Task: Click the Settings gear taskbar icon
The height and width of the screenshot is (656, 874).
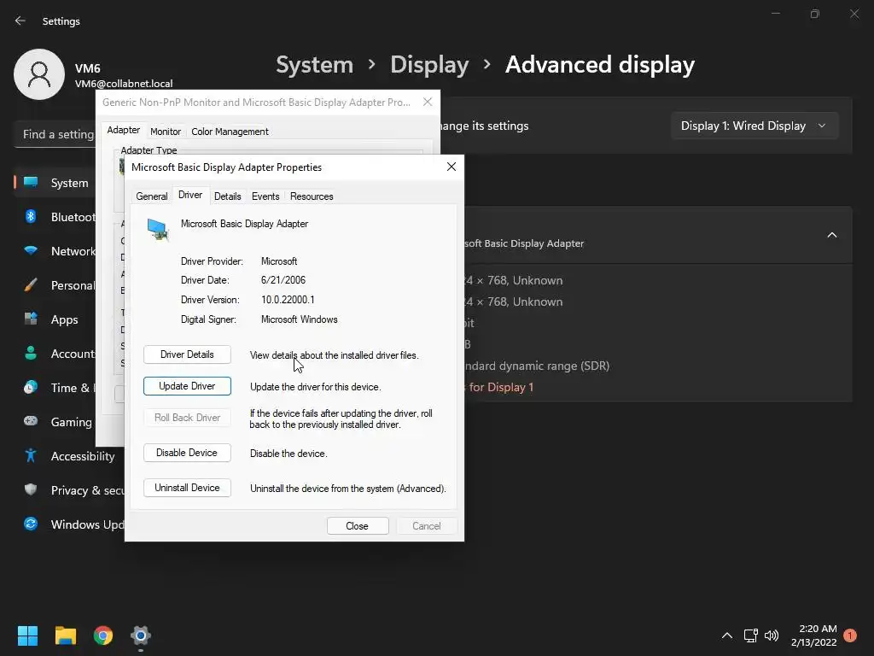Action: pos(141,635)
